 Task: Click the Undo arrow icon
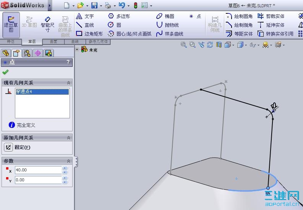tap(122, 5)
